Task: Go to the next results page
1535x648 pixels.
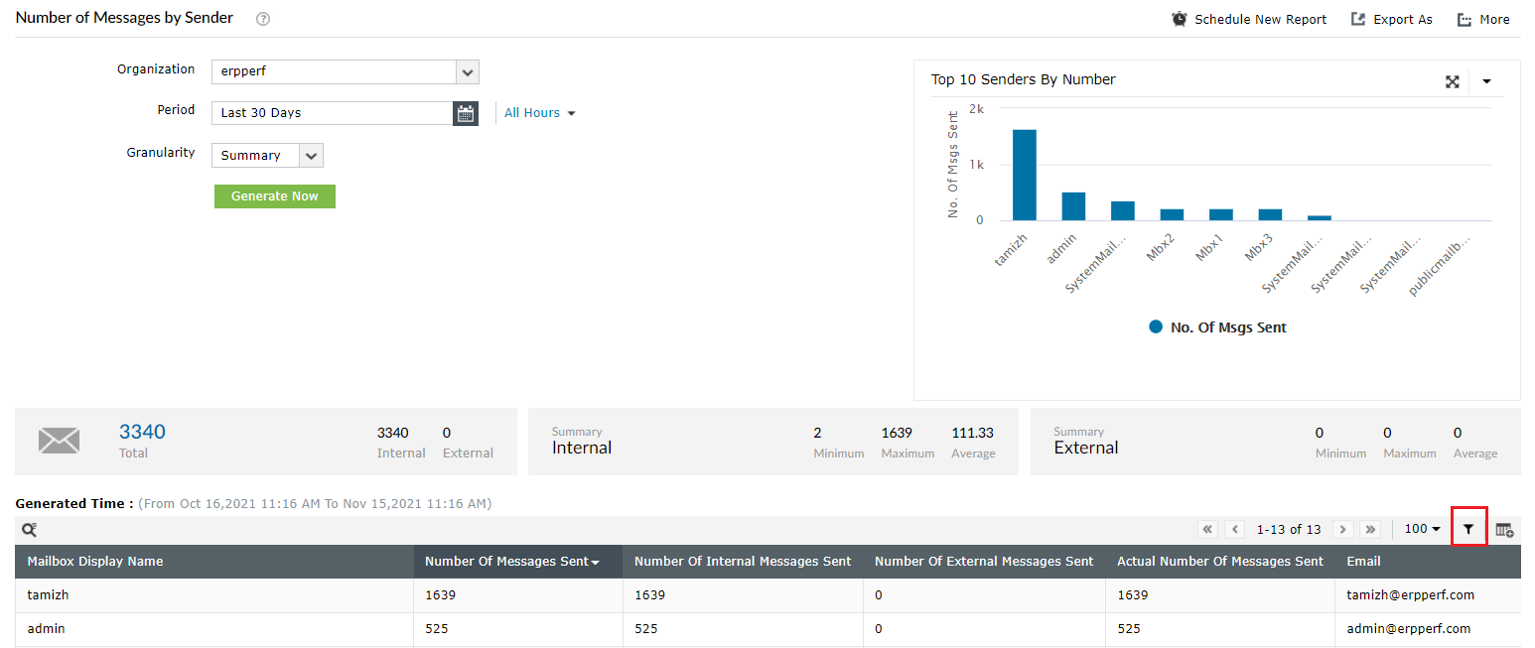Action: 1342,530
